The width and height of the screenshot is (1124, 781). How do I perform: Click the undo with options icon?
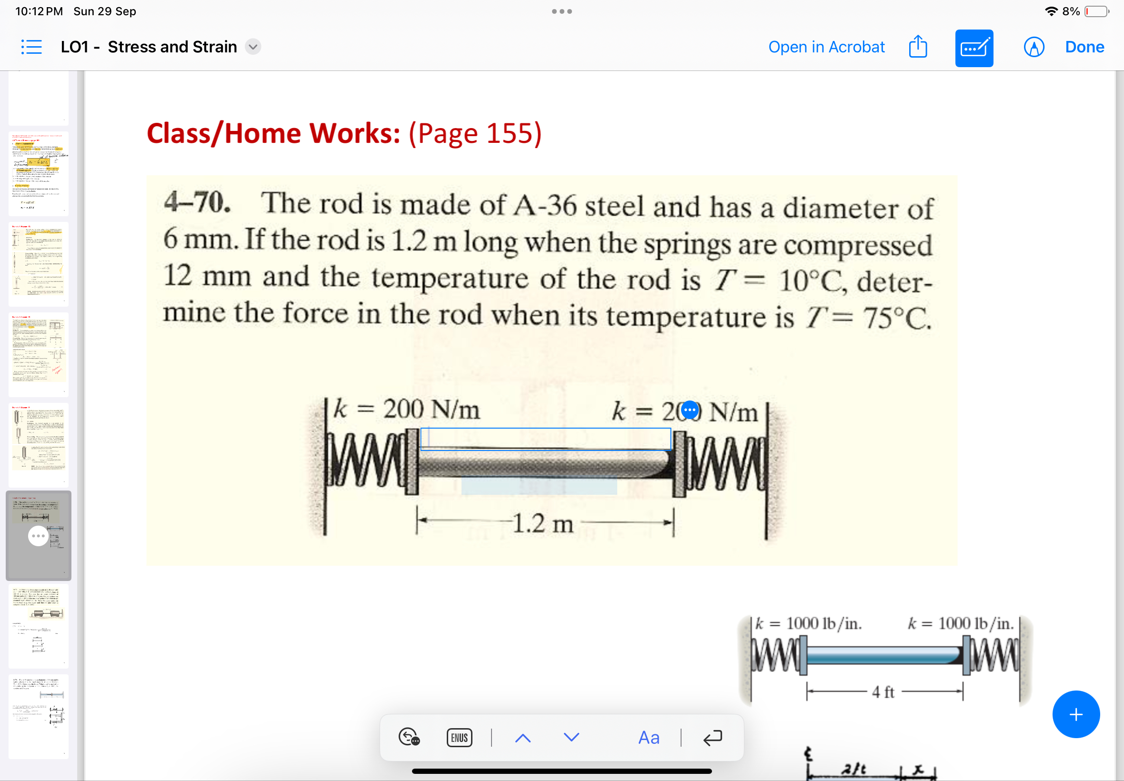[x=409, y=737]
